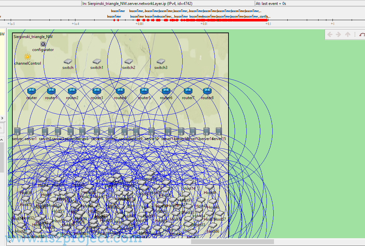This screenshot has height=246, width=365.
Task: Go to parent with the up arrow
Action: pyautogui.click(x=347, y=35)
